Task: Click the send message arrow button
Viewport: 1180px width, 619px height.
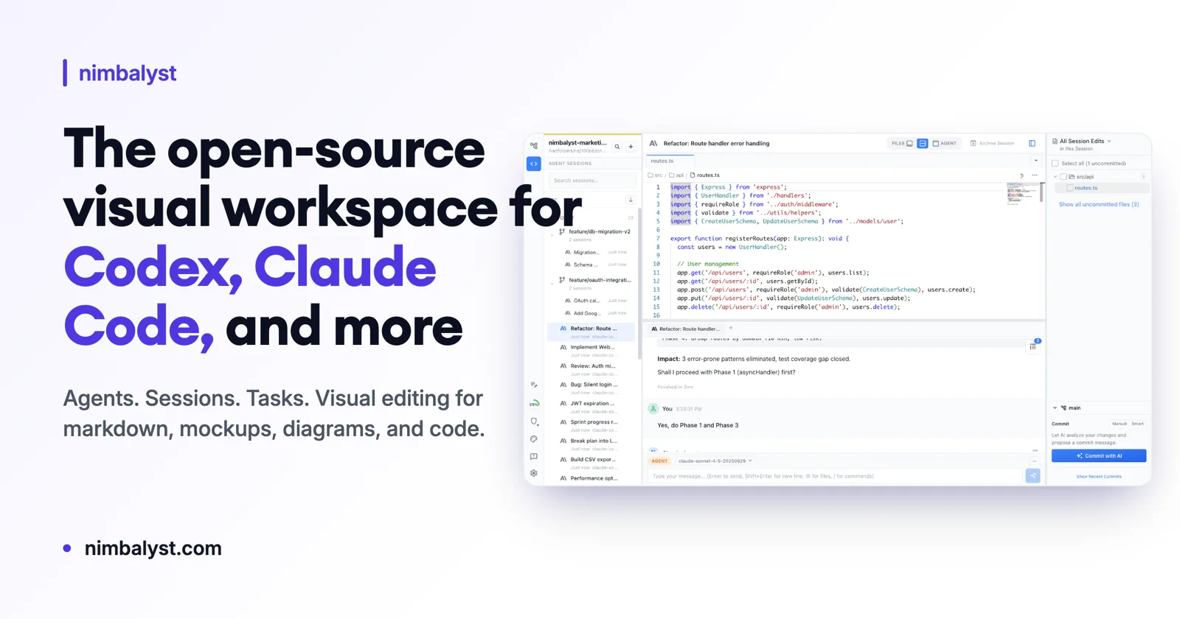Action: pos(1033,476)
